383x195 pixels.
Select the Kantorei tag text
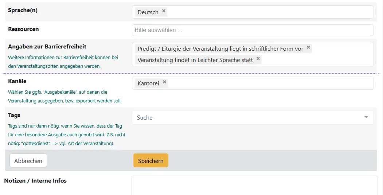pos(148,83)
